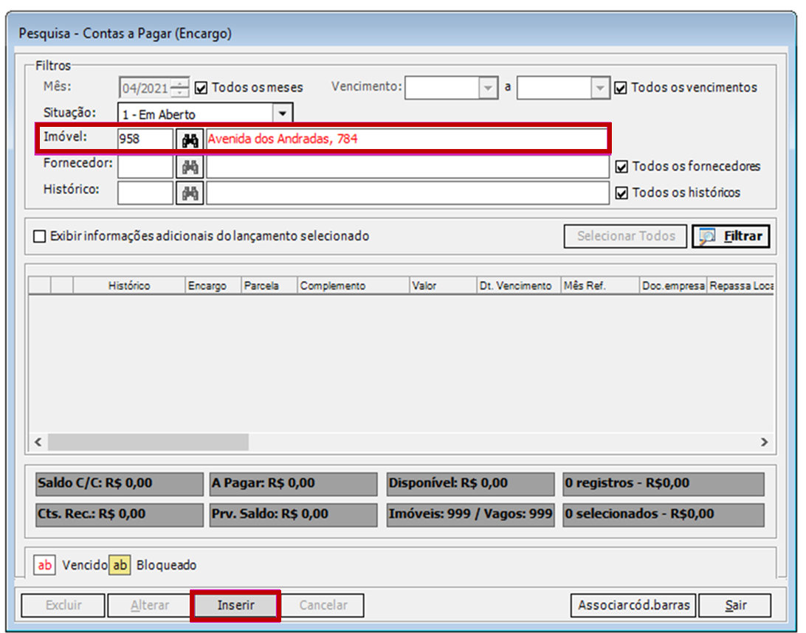
Task: Click the Filtrar button
Action: click(731, 236)
